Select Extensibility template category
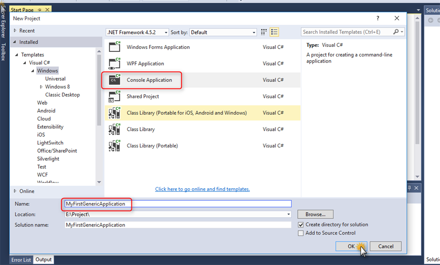Screen dimensions: 440x265 (50, 126)
